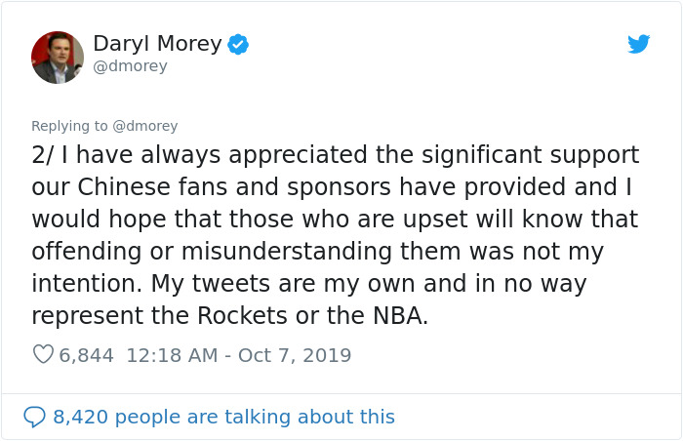This screenshot has width=683, height=441.
Task: Click @dmorey in the Replying to line
Action: click(x=146, y=126)
